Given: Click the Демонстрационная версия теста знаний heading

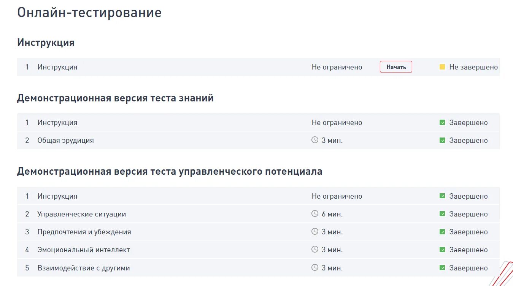Looking at the screenshot, I should click(x=115, y=98).
